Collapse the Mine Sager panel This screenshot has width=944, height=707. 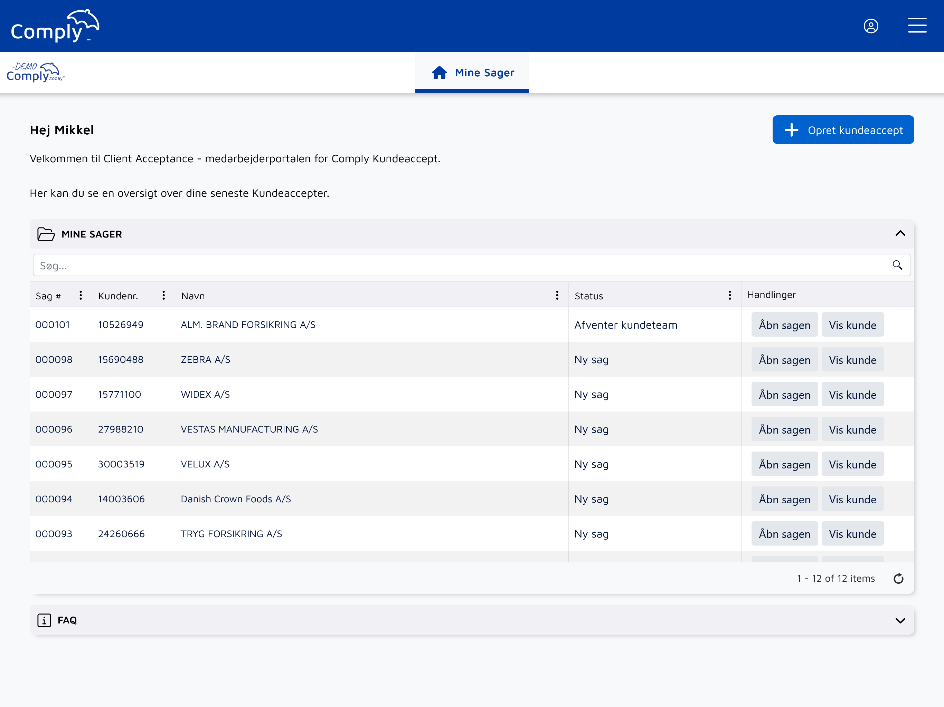click(x=900, y=233)
